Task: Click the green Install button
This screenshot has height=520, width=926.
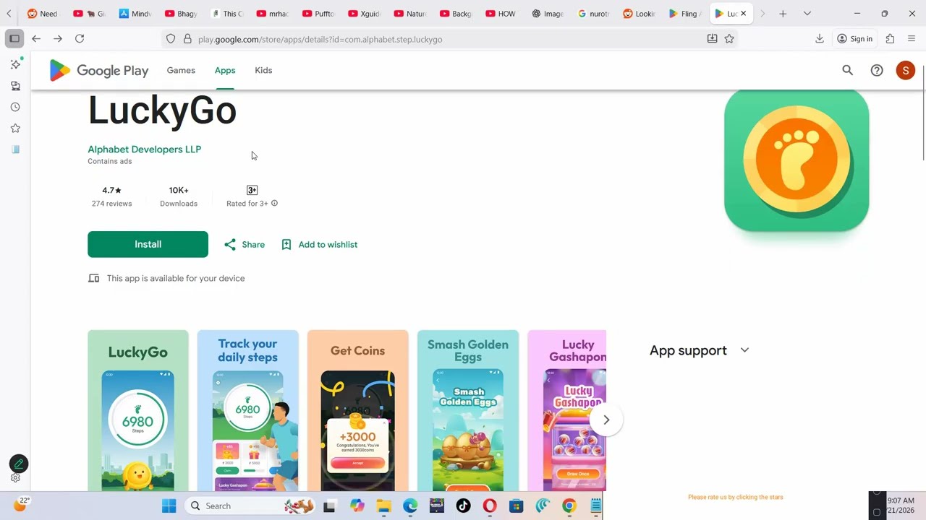Action: coord(148,244)
